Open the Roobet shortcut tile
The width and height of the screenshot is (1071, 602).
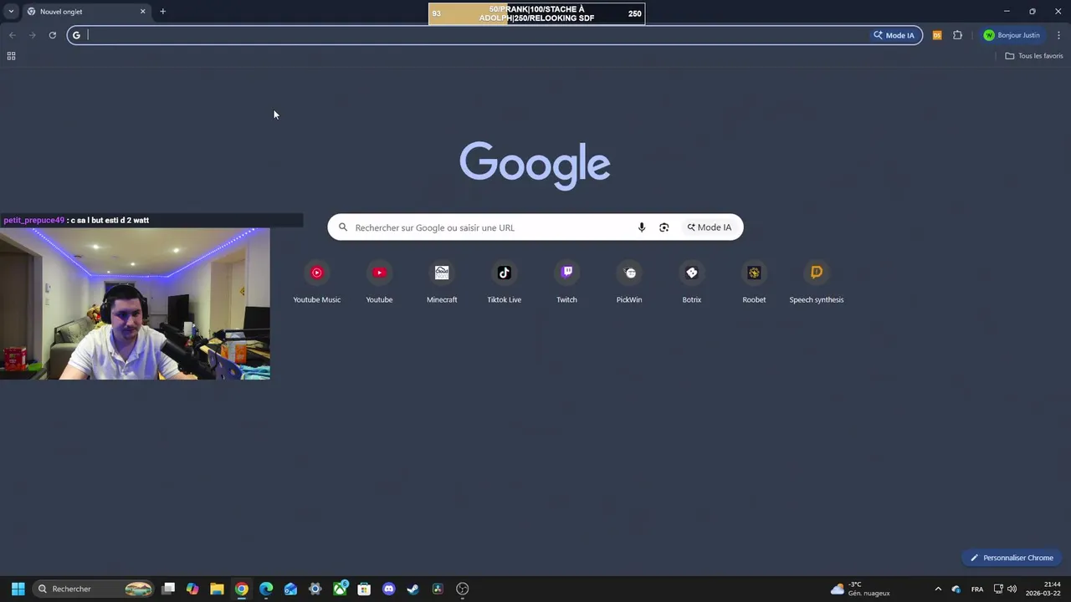(x=754, y=283)
